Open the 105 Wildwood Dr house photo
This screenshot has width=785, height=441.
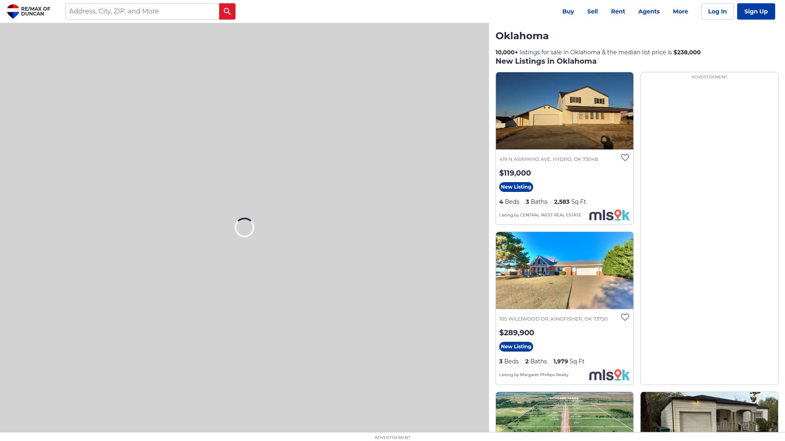click(565, 270)
